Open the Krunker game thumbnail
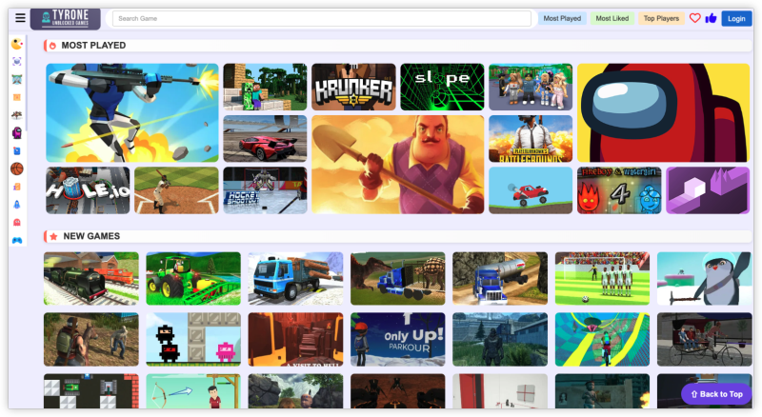The image size is (762, 417). click(x=353, y=87)
